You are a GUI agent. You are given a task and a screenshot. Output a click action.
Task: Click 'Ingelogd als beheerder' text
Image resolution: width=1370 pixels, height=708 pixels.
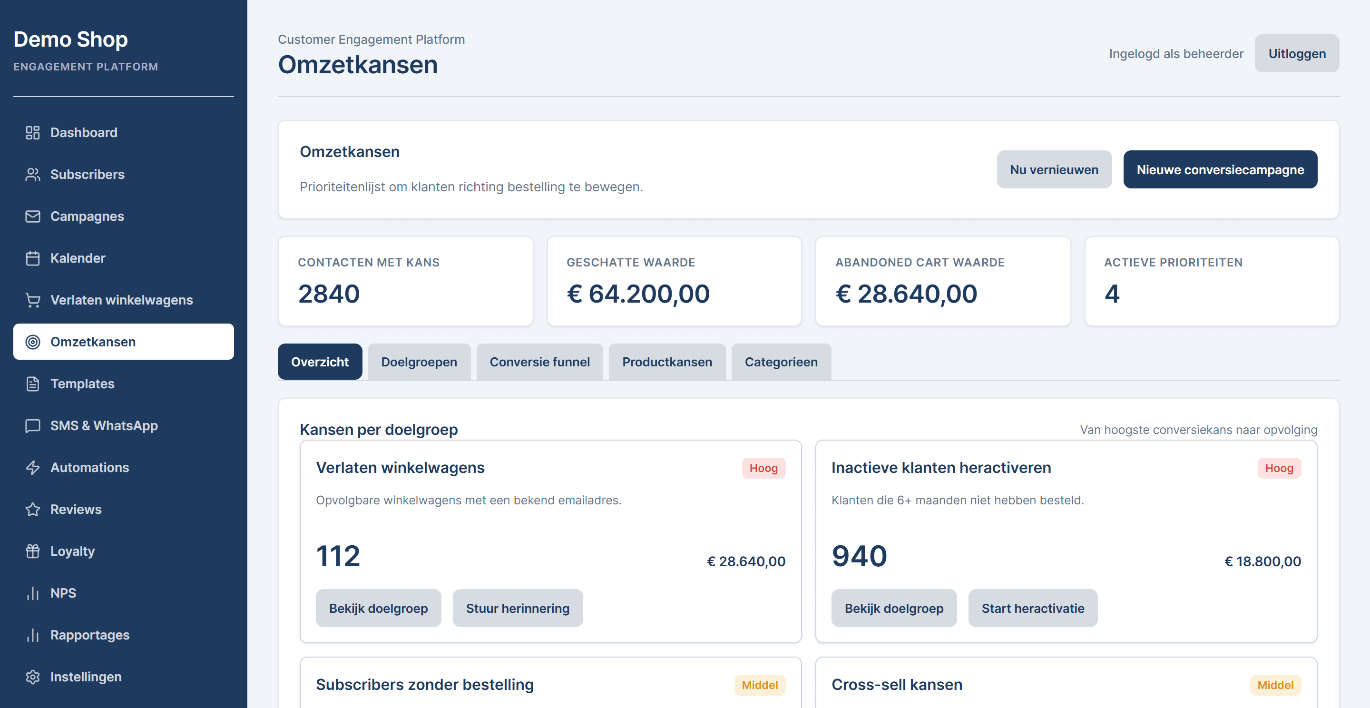(x=1176, y=54)
